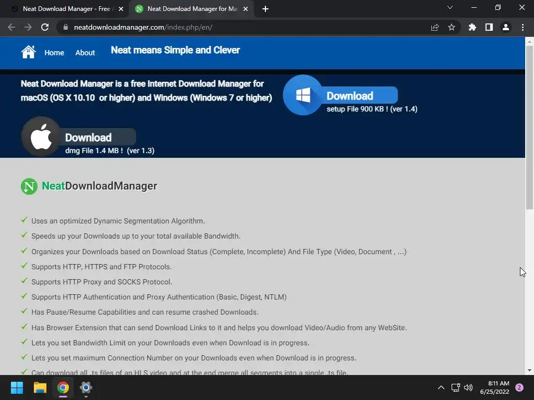Click 'Supports HTTP, HTTPS and FTP Protocols' line
Screen dimensions: 534x400
(x=102, y=267)
